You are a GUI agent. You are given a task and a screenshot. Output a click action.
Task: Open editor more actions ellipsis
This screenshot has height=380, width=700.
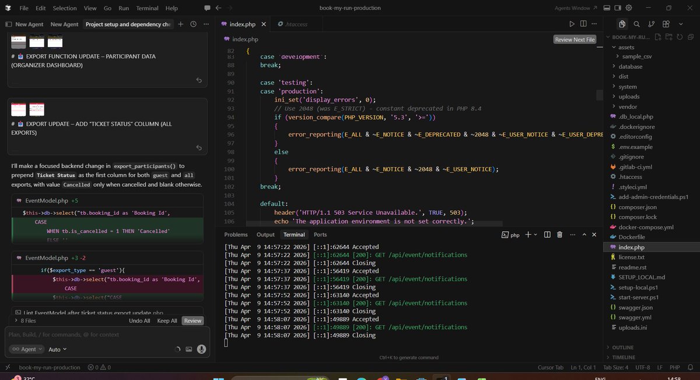(x=594, y=24)
